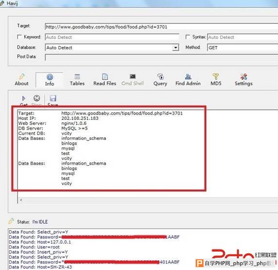Viewport: 278px width, 270px height.
Task: Click the Post Data input field
Action: pos(161,58)
